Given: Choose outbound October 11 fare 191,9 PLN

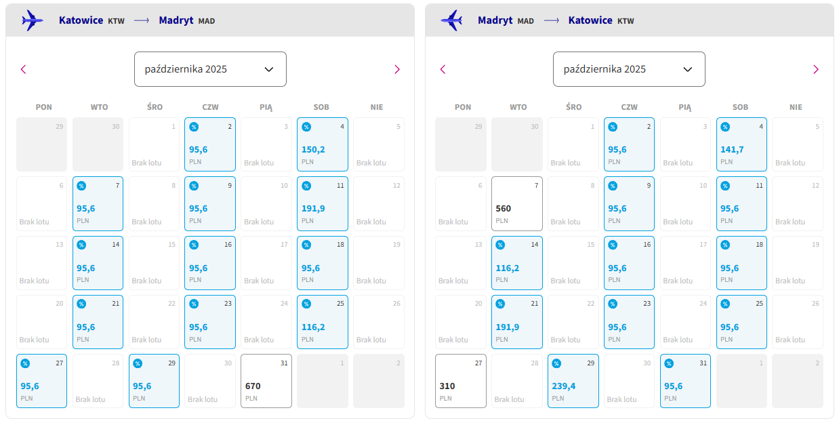Looking at the screenshot, I should [323, 203].
